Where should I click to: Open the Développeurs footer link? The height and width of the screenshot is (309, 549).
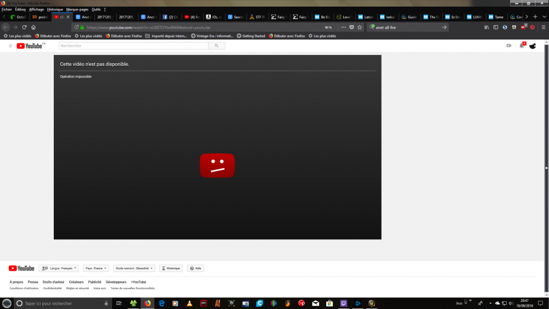(x=116, y=282)
